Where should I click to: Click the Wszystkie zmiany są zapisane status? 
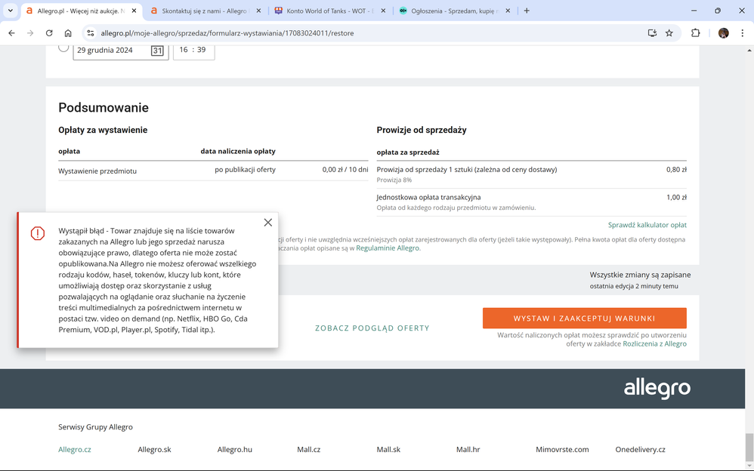[x=640, y=275]
